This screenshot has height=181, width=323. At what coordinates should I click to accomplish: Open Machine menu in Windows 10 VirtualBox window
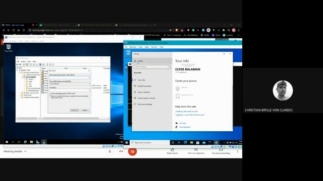coord(133,47)
